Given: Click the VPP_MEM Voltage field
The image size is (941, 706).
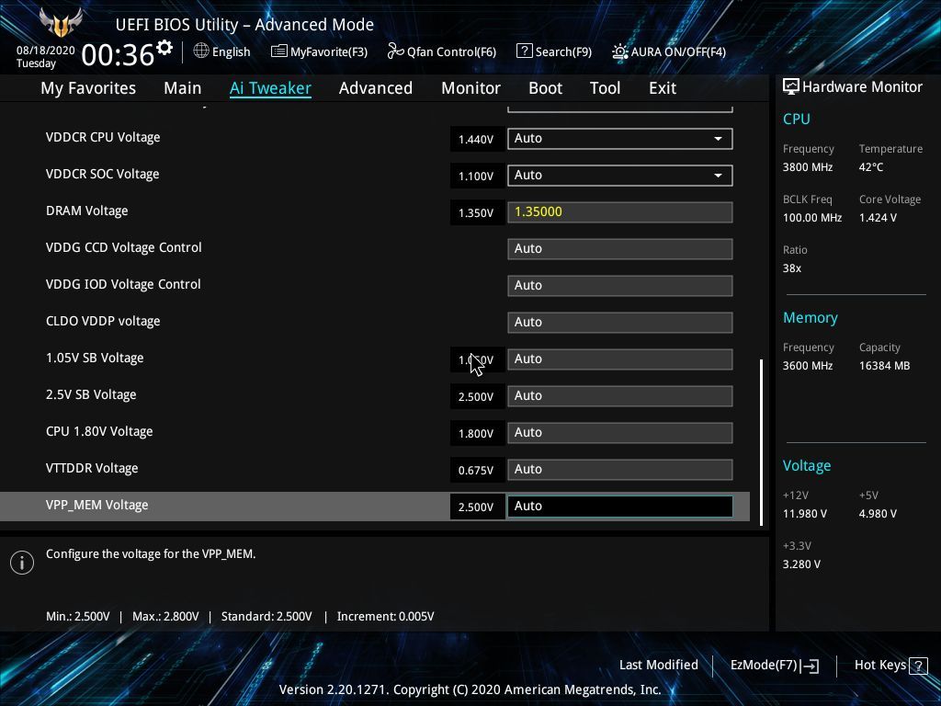Looking at the screenshot, I should click(x=620, y=507).
